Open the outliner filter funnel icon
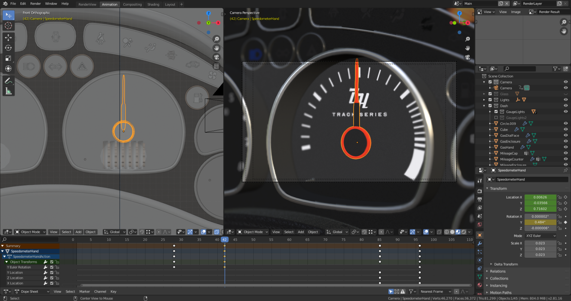The height and width of the screenshot is (301, 571). [555, 69]
